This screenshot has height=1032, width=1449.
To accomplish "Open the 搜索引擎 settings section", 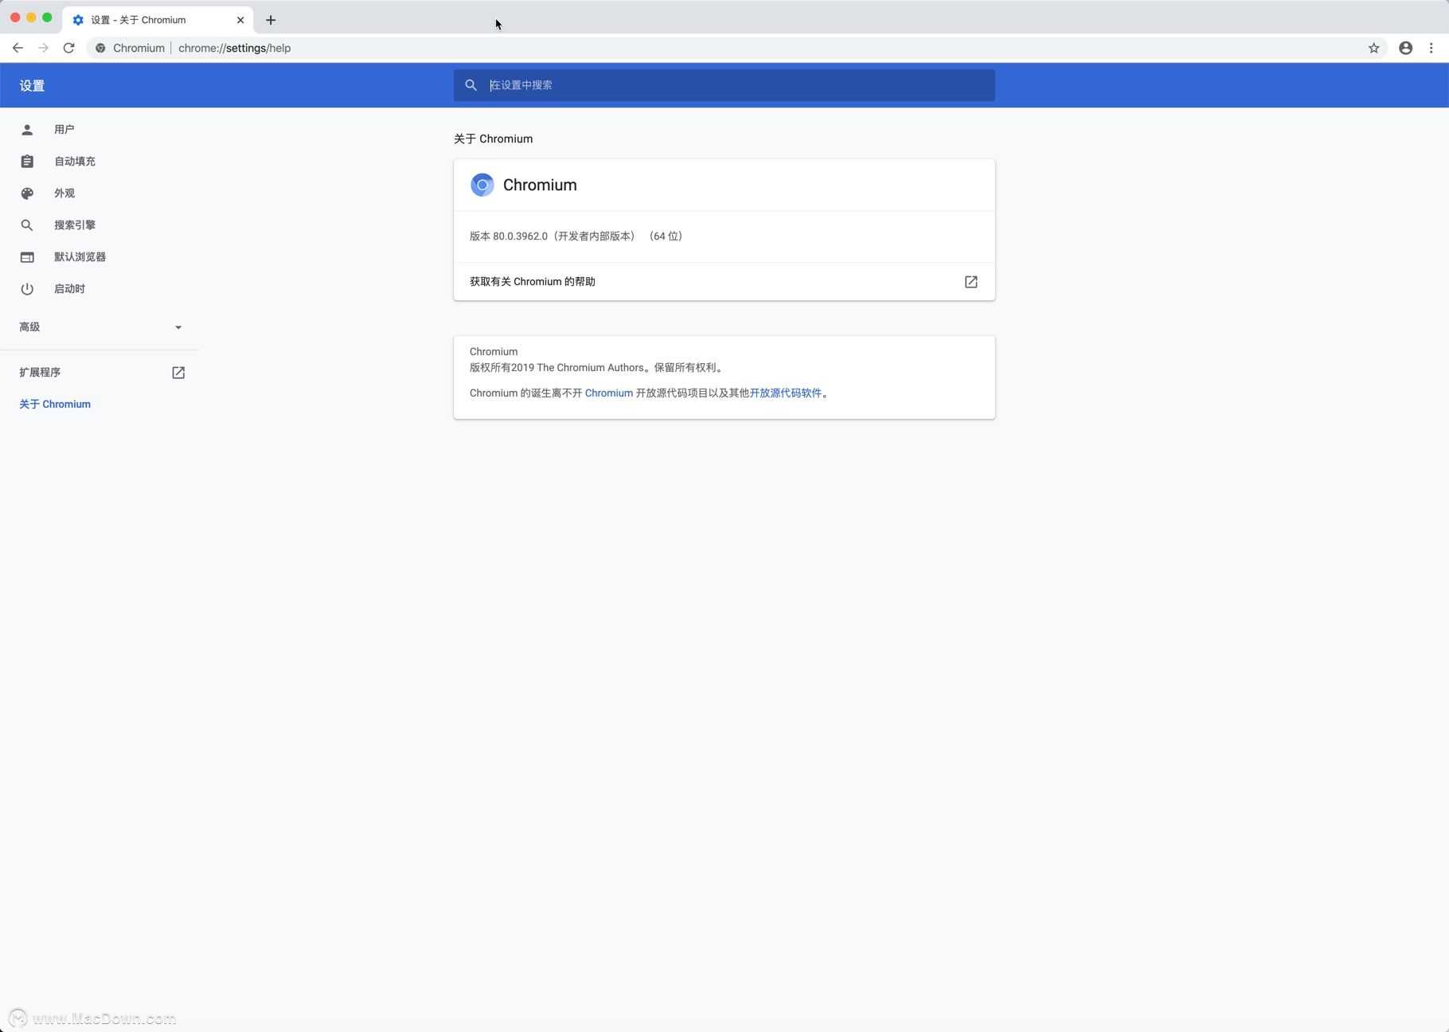I will (x=100, y=225).
